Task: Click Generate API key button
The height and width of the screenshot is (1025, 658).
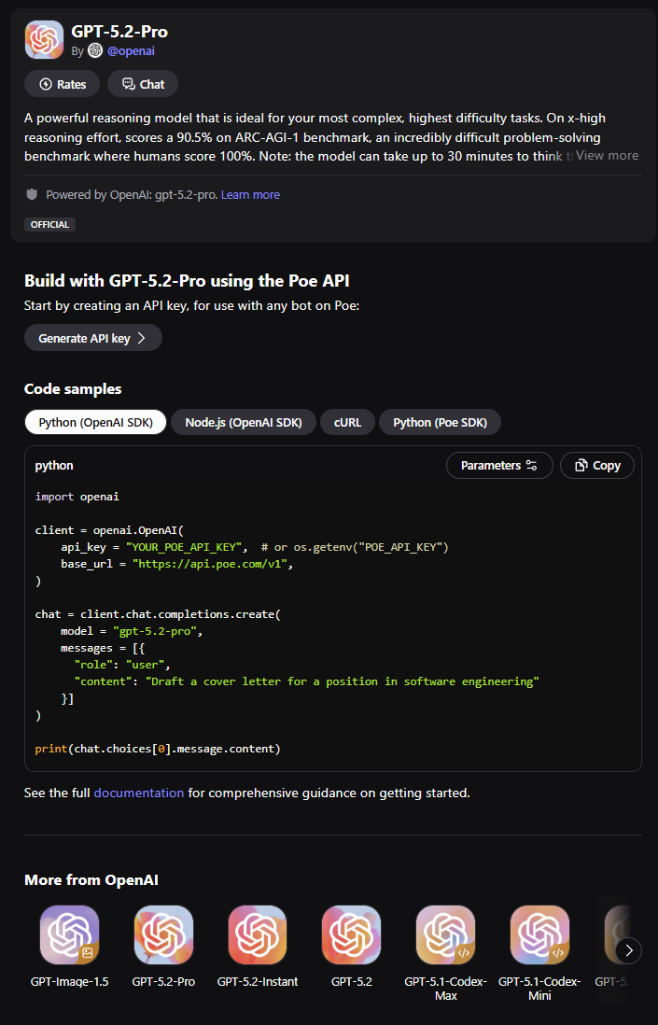Action: [x=92, y=338]
